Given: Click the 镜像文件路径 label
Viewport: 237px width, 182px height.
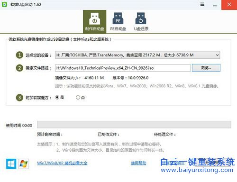Looking at the screenshot, I should [x=38, y=68].
